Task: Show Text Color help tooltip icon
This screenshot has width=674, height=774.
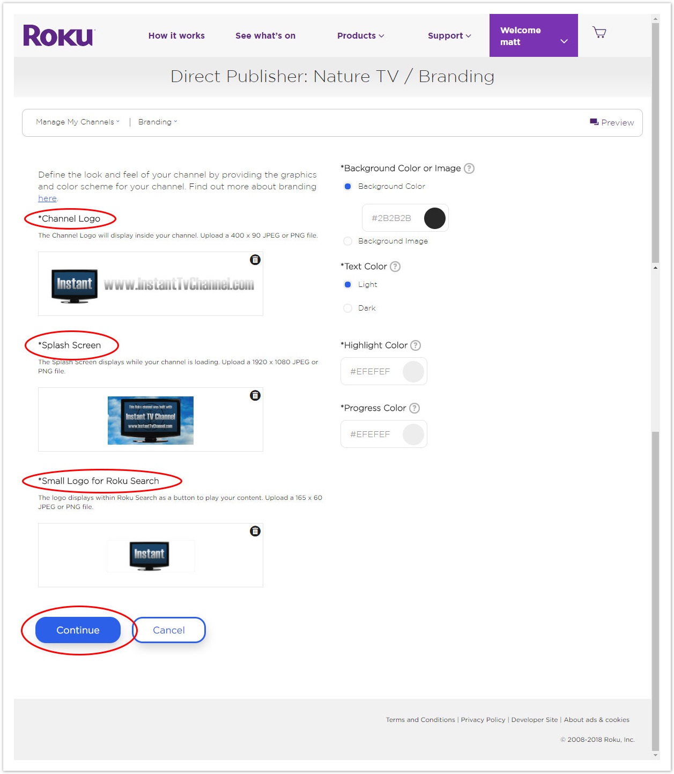Action: click(395, 267)
